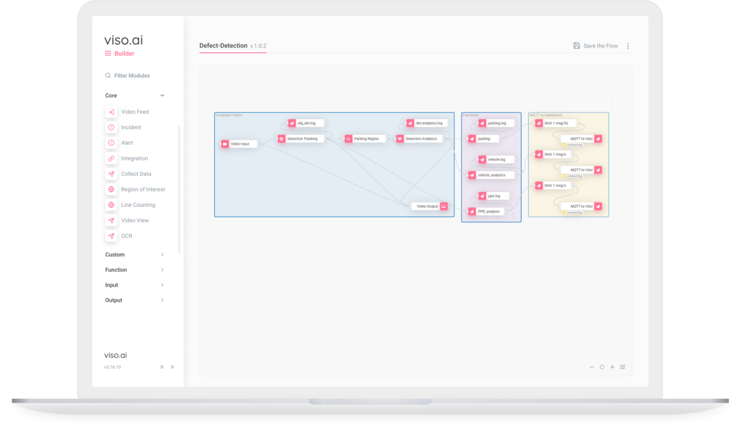Click the Detection Tracking node icon
Screen dimensions: 741x429
(x=282, y=139)
